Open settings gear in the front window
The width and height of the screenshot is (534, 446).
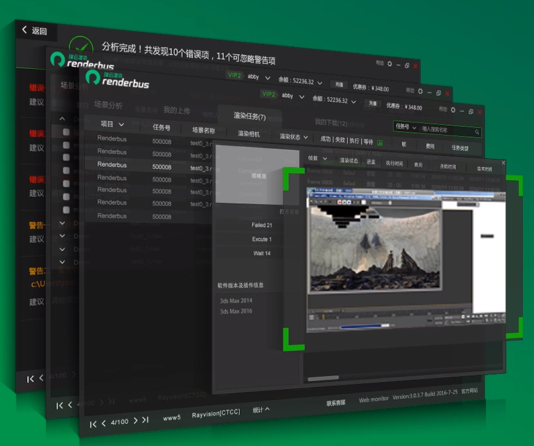[x=453, y=110]
